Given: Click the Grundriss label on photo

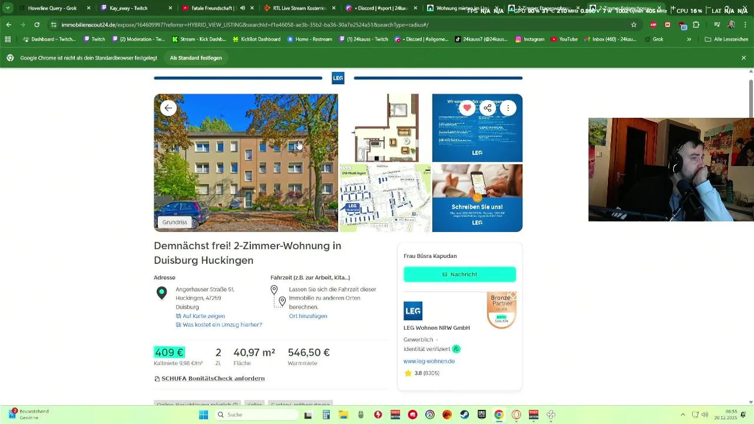Looking at the screenshot, I should (x=174, y=222).
